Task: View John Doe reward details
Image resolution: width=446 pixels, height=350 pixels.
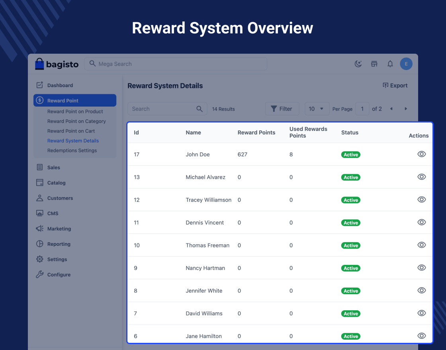Action: click(422, 154)
